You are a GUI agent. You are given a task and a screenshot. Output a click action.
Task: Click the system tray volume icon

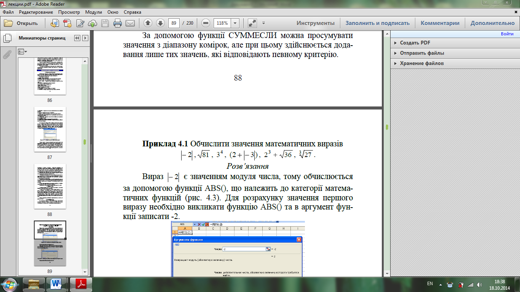[x=480, y=284]
